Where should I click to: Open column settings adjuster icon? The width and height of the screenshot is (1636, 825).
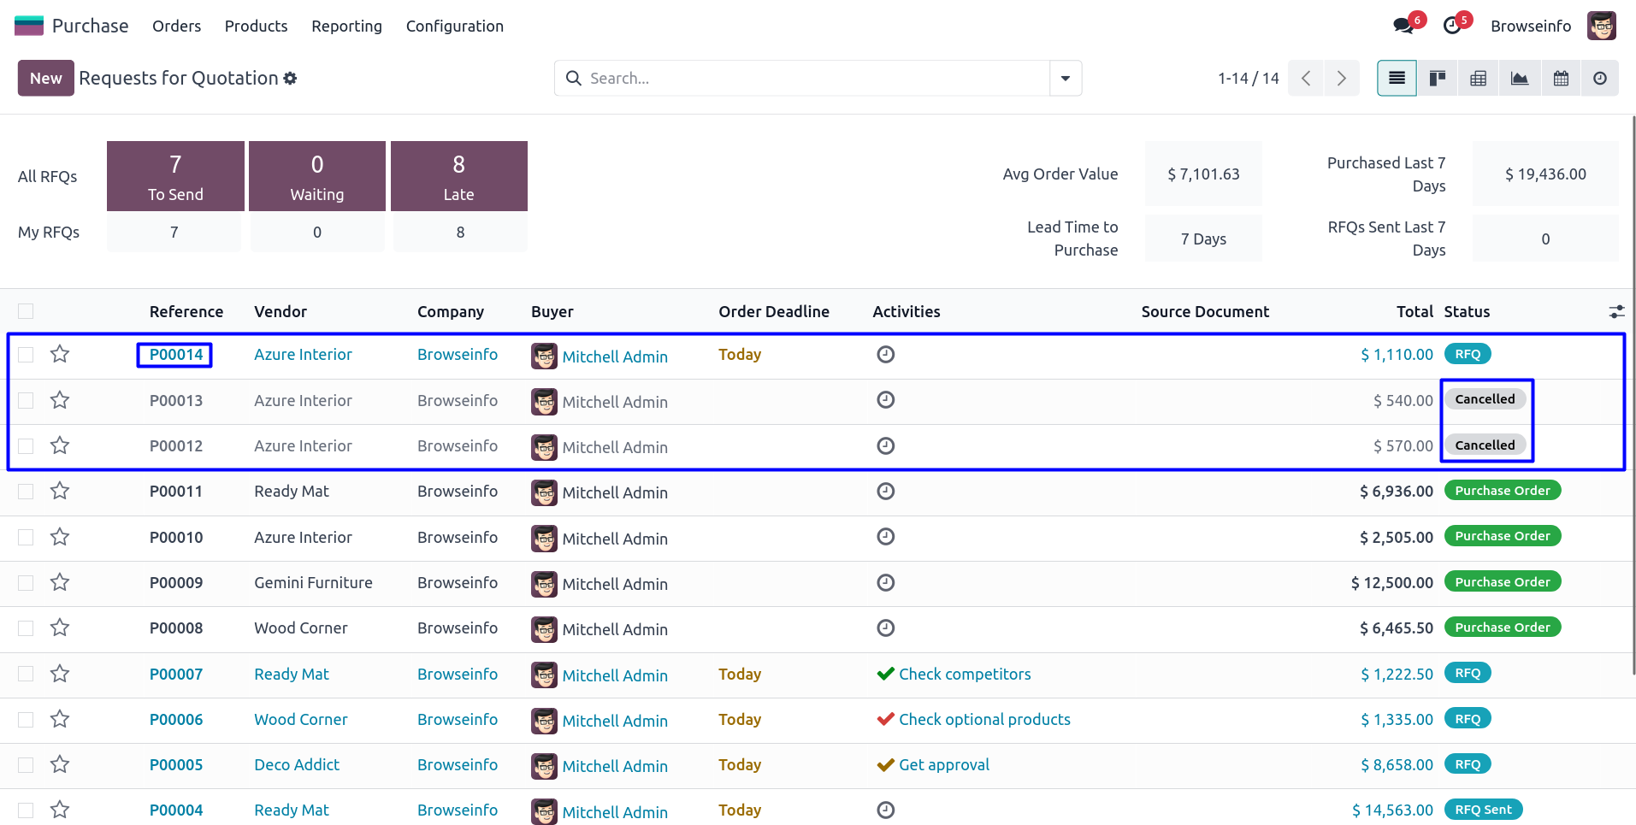[1616, 312]
